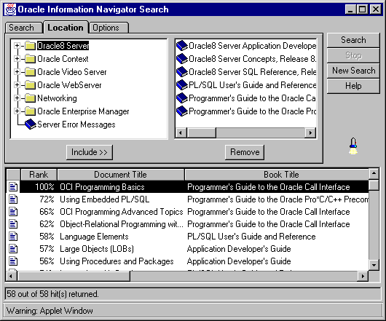Click book icon for Oracle8 Server SQL Reference
The width and height of the screenshot is (386, 321).
182,72
